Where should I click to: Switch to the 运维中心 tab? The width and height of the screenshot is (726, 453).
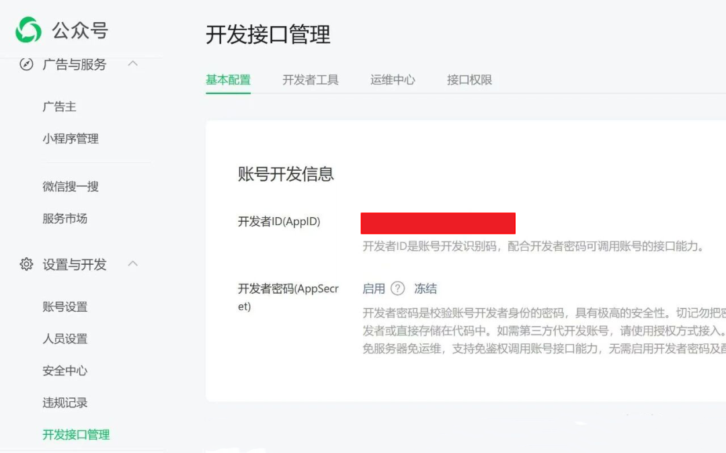click(392, 79)
